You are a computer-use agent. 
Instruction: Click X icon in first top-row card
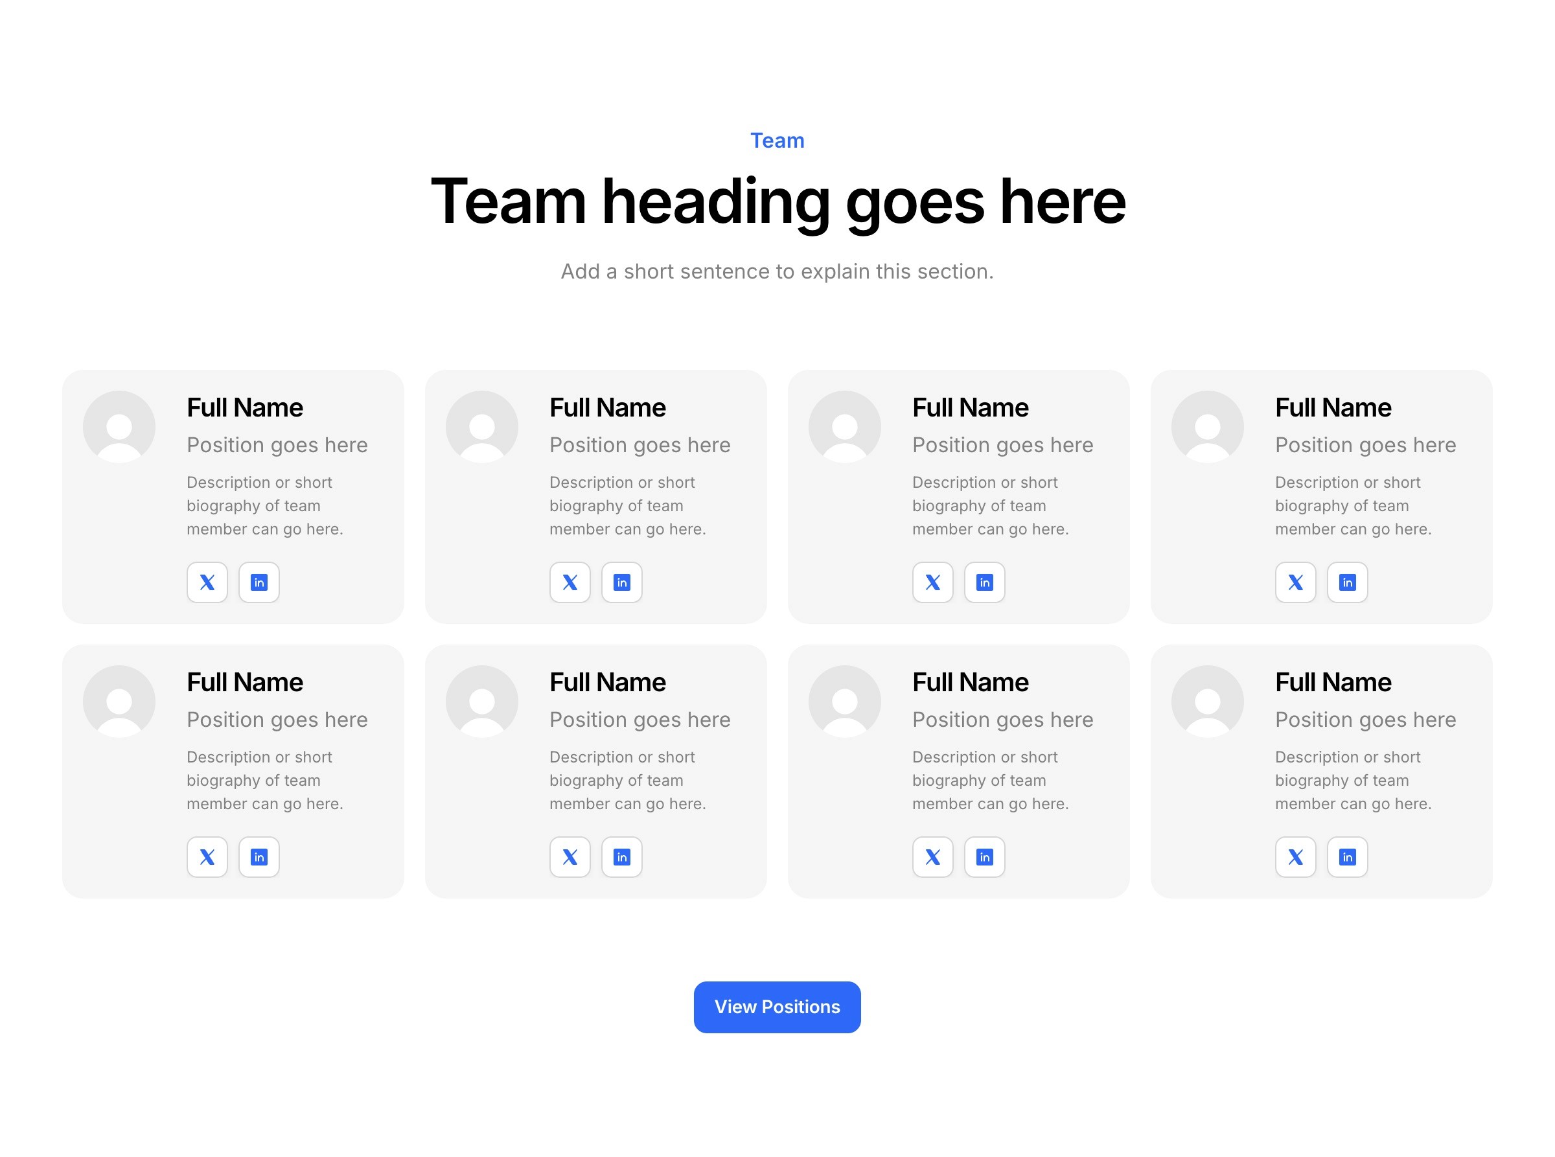(x=207, y=582)
